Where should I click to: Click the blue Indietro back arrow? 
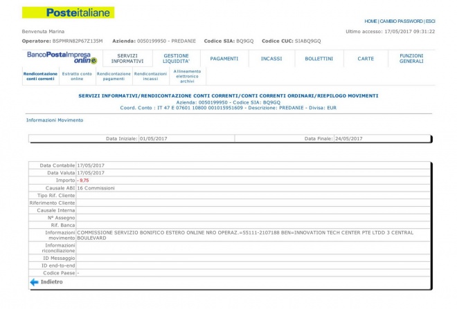(33, 282)
